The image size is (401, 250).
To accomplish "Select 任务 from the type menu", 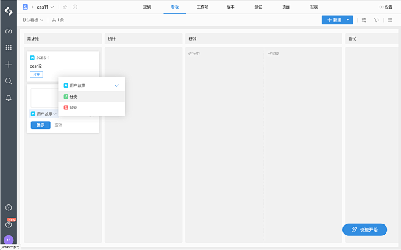I will [74, 96].
